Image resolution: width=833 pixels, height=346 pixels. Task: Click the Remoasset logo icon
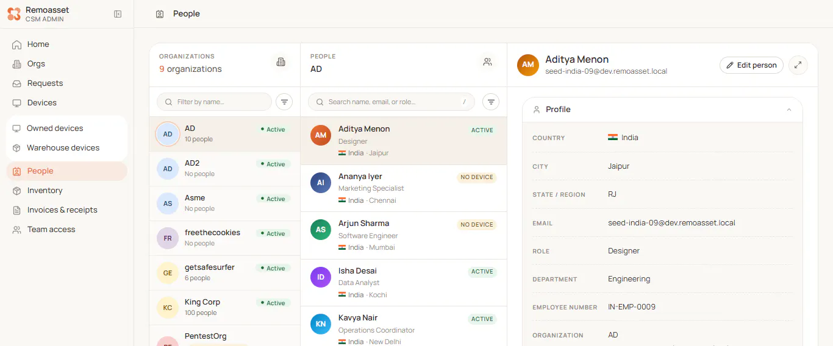(14, 14)
